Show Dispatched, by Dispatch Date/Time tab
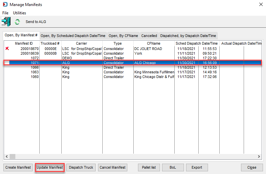Image resolution: width=266 pixels, height=174 pixels. 188,36
